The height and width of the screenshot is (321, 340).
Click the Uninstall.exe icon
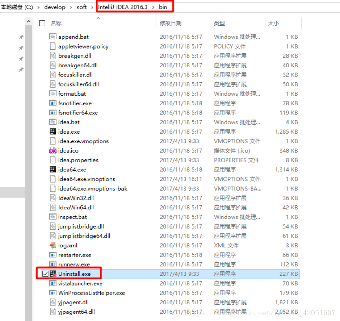pos(53,274)
